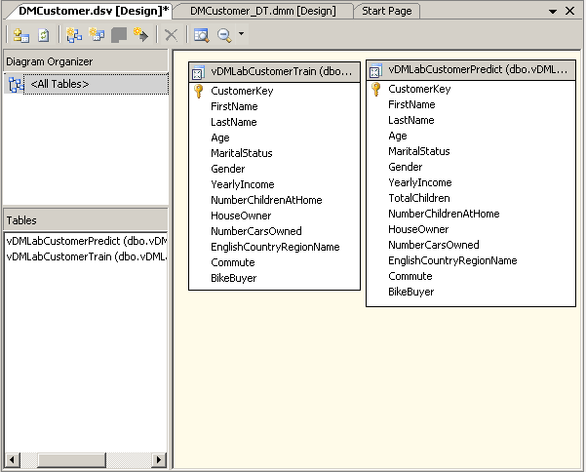Viewport: 586px width, 472px height.
Task: Click the key icon in vDMLabCustomerTrain table
Action: click(199, 91)
